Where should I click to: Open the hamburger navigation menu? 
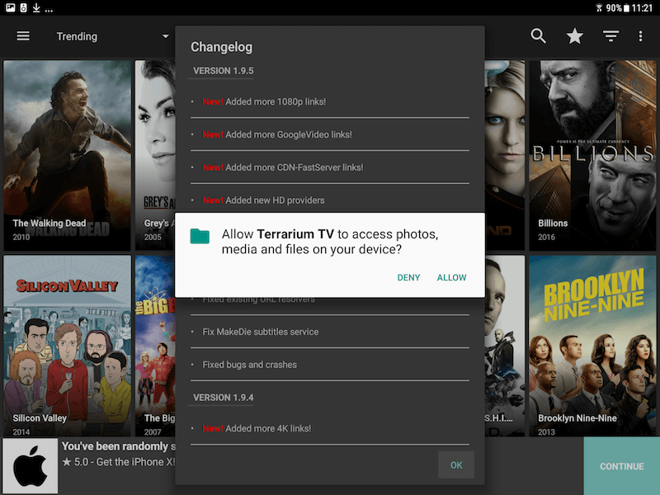(x=23, y=36)
